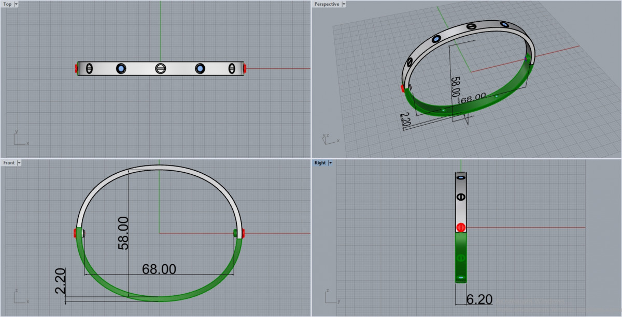Screen dimensions: 622x317
Task: Open the Front viewport dropdown arrow
Action: (x=19, y=163)
